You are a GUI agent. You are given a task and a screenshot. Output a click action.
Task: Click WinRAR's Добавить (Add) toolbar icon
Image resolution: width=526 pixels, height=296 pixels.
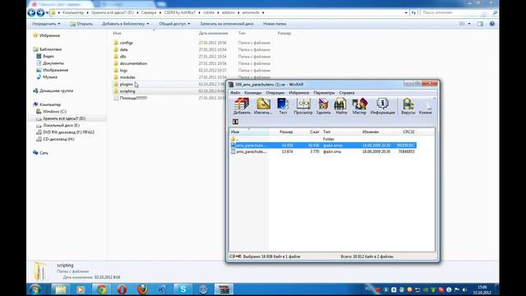pyautogui.click(x=242, y=106)
